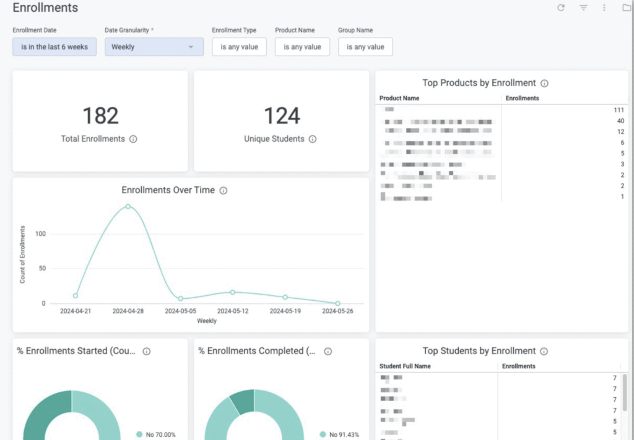The height and width of the screenshot is (440, 634).
Task: Click the 2024-05-05 data point on chart
Action: tap(180, 298)
